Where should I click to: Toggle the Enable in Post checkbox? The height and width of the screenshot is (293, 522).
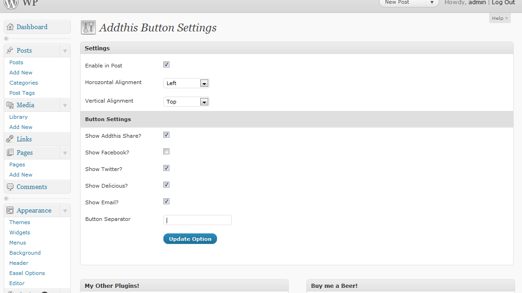pyautogui.click(x=167, y=65)
